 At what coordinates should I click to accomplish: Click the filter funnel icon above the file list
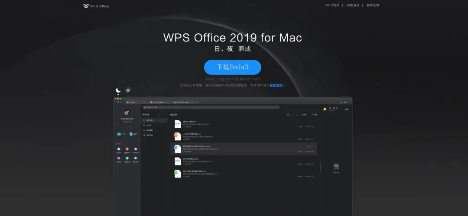coord(312,115)
